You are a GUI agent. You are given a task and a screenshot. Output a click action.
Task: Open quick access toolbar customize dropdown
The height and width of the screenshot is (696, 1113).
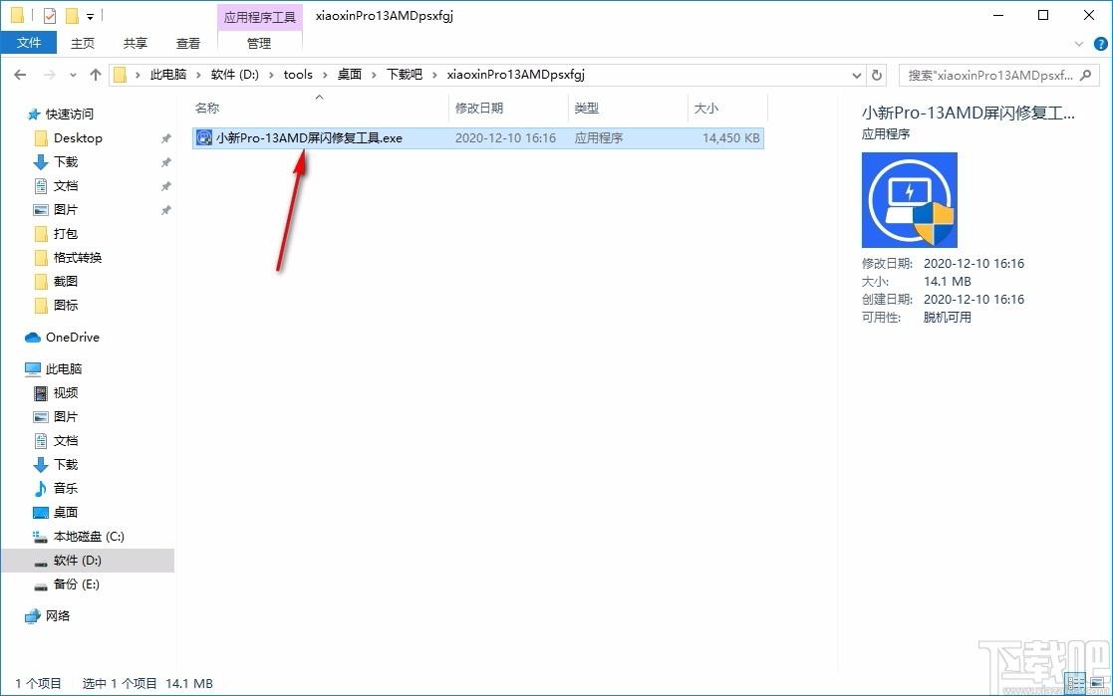pos(90,16)
